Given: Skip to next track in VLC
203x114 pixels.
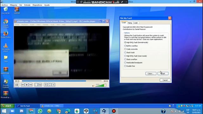Looking at the screenshot, I should click(x=30, y=85).
